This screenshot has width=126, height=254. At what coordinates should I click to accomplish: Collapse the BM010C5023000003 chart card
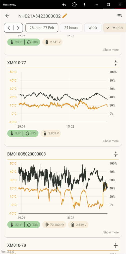click(116, 154)
